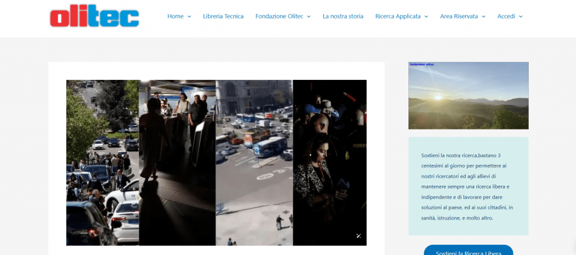Click the Accedi login link
Viewport: 576px width, 255px height.
[x=506, y=16]
